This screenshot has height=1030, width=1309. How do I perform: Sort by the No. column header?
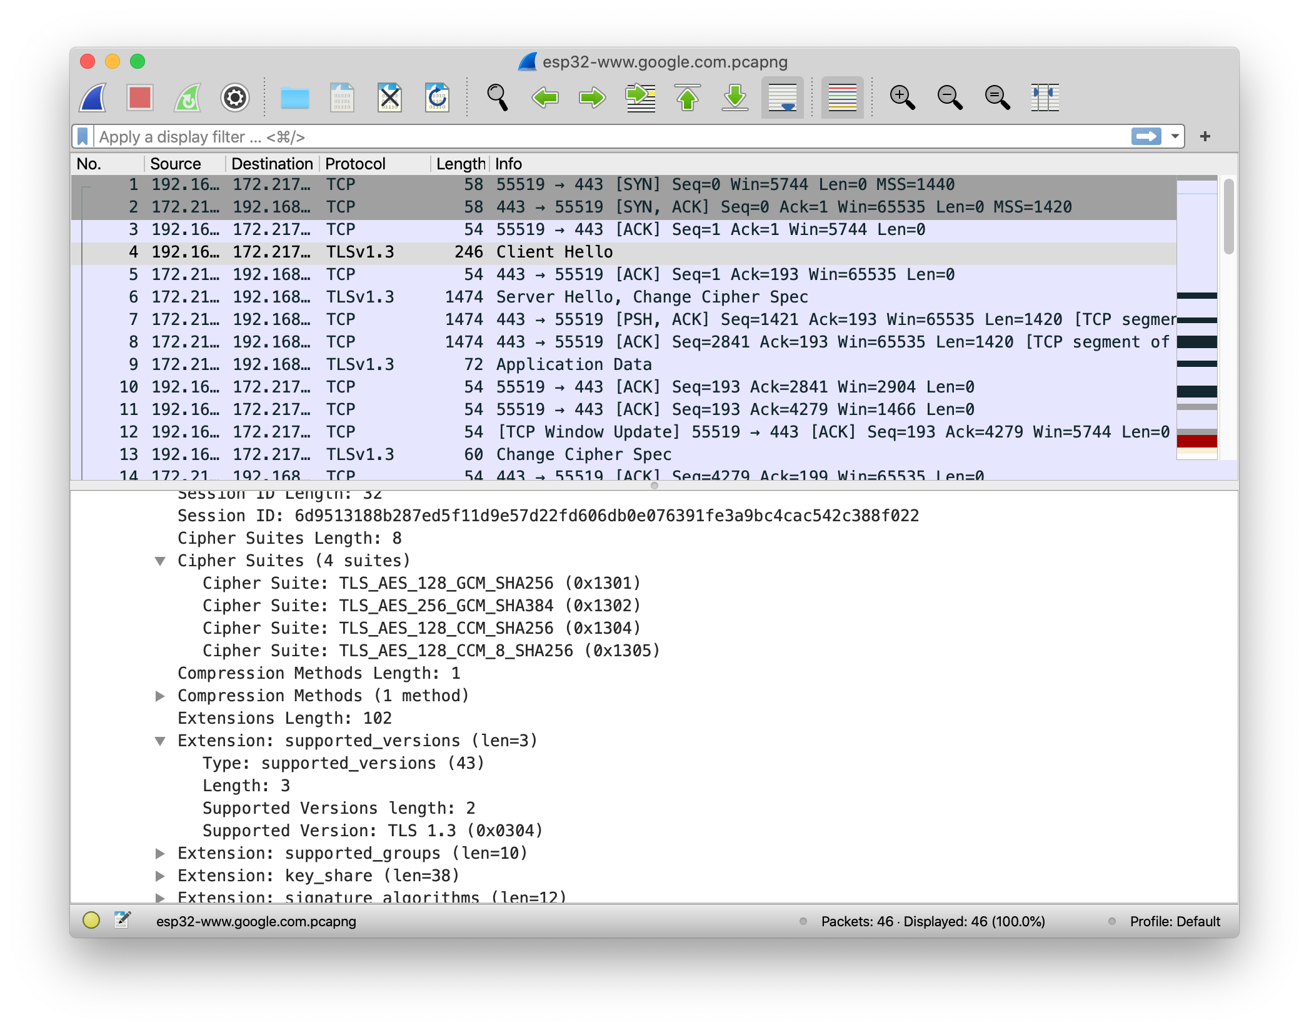tap(108, 164)
